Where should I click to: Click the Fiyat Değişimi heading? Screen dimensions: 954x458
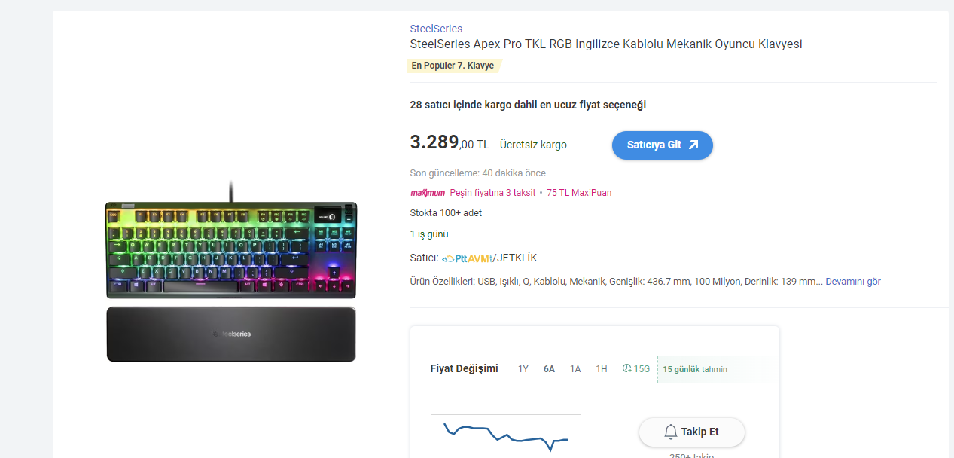(x=464, y=369)
